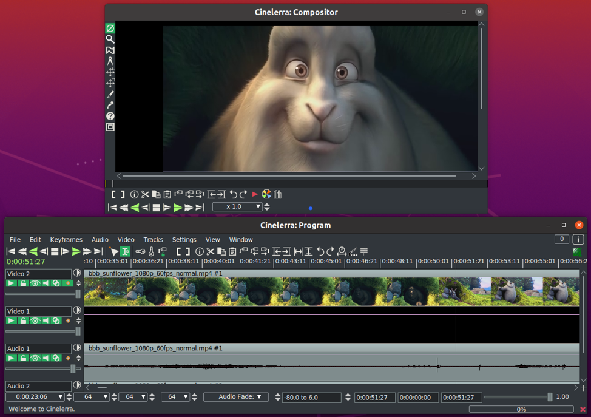Open the Audio Fade dropdown

236,397
